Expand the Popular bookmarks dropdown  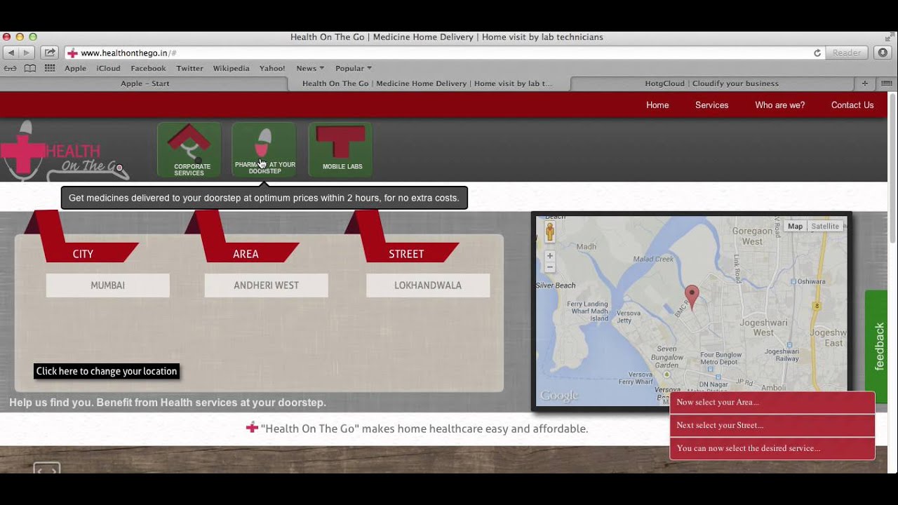[354, 68]
